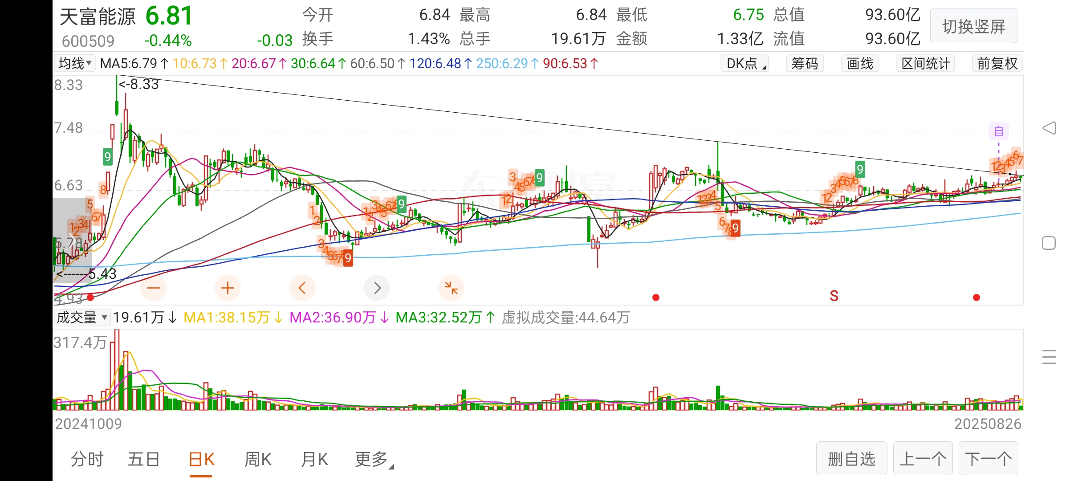The height and width of the screenshot is (481, 1074).
Task: Activate the 画线 drawing tool
Action: pos(860,63)
